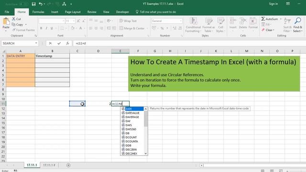Switch to the Insert tab
This screenshot has width=306, height=172.
55,12
